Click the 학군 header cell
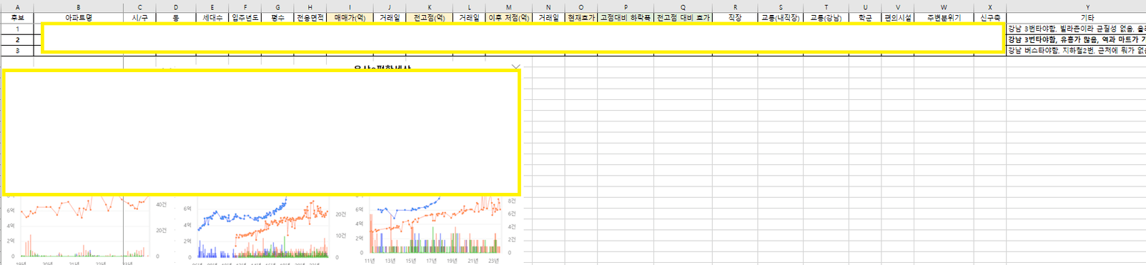This screenshot has height=265, width=1146. [865, 17]
